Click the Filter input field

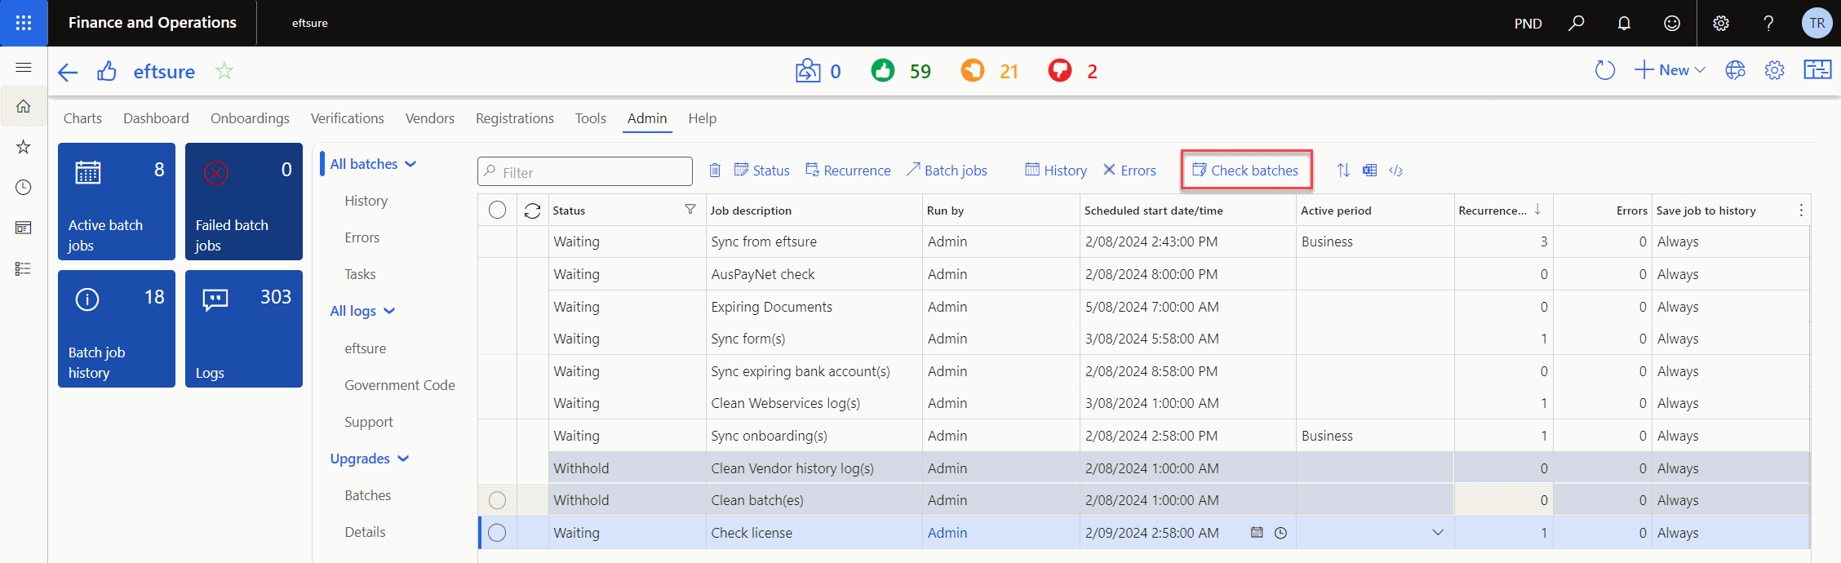click(x=585, y=171)
